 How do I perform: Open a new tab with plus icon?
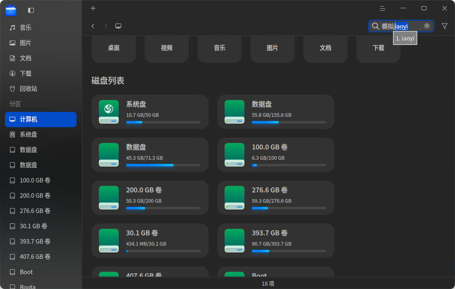tap(93, 8)
